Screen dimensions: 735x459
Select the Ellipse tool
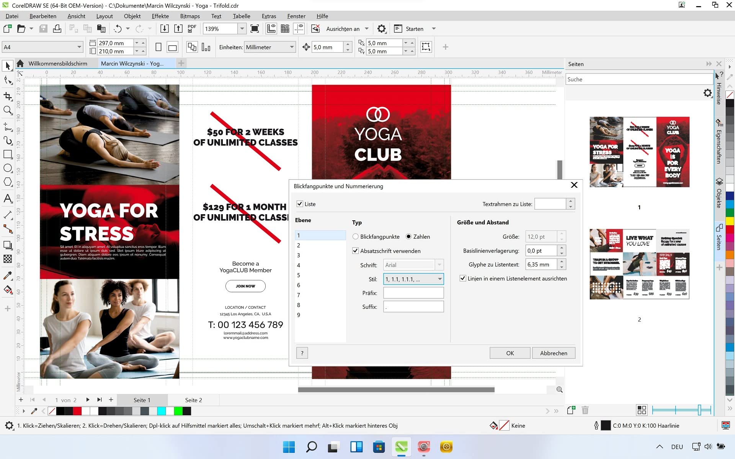(8, 168)
